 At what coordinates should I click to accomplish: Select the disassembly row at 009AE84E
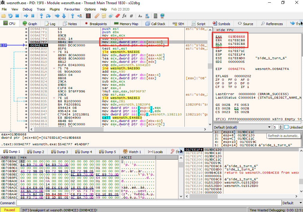click(x=118, y=118)
